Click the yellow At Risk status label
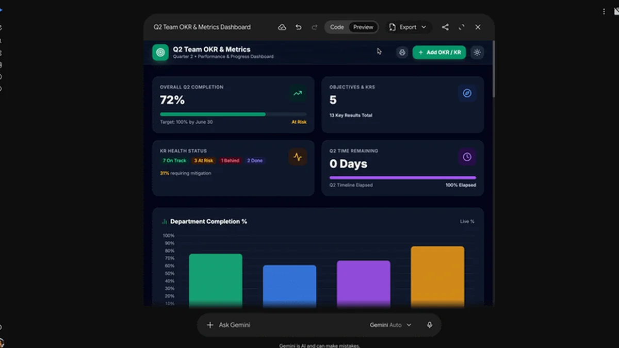 (x=299, y=122)
